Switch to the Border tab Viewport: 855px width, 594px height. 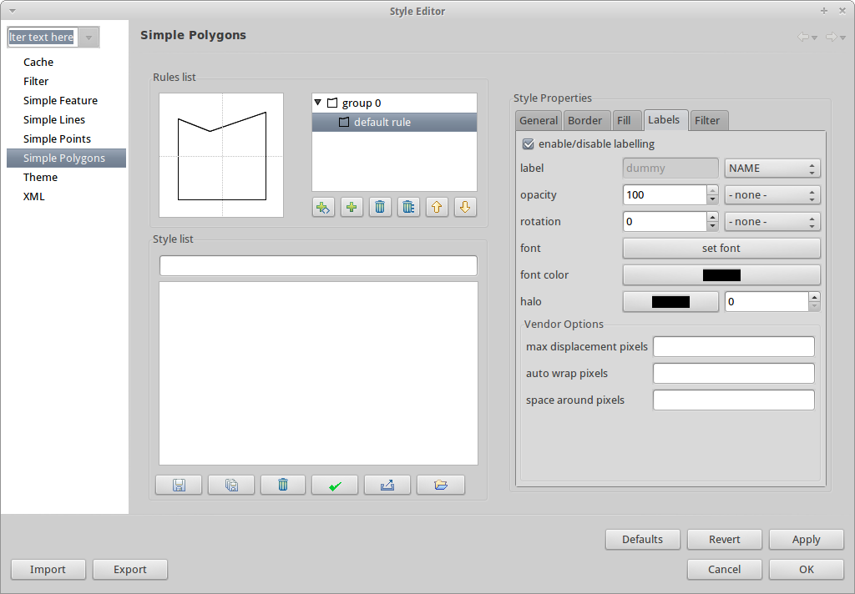(585, 120)
